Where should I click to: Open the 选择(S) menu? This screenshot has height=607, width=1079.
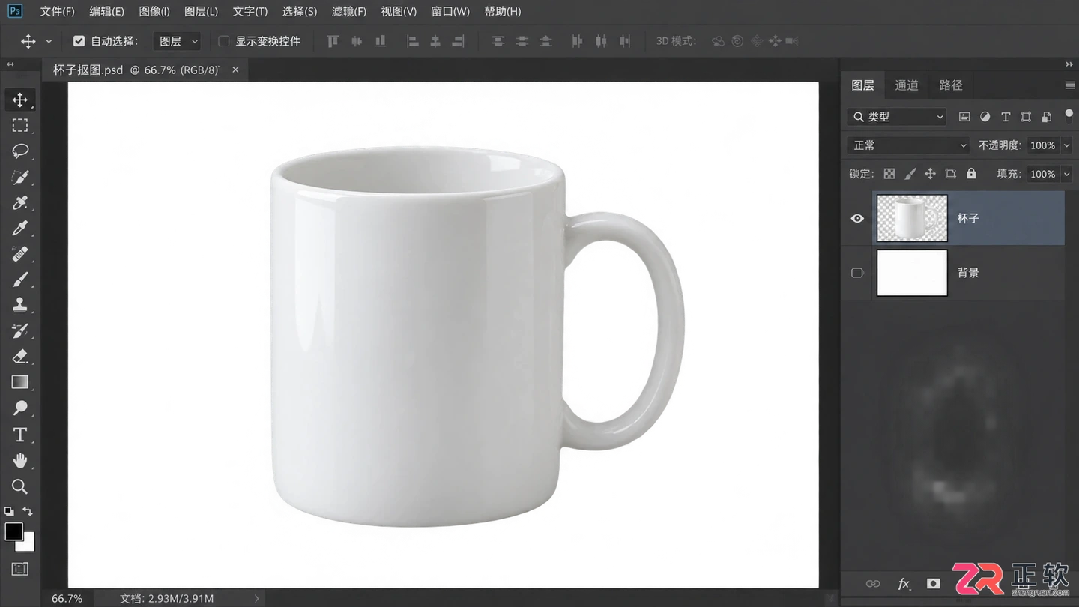pyautogui.click(x=300, y=12)
